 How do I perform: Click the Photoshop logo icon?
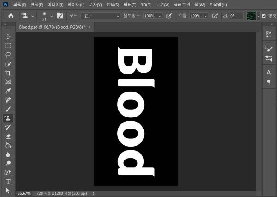point(6,5)
